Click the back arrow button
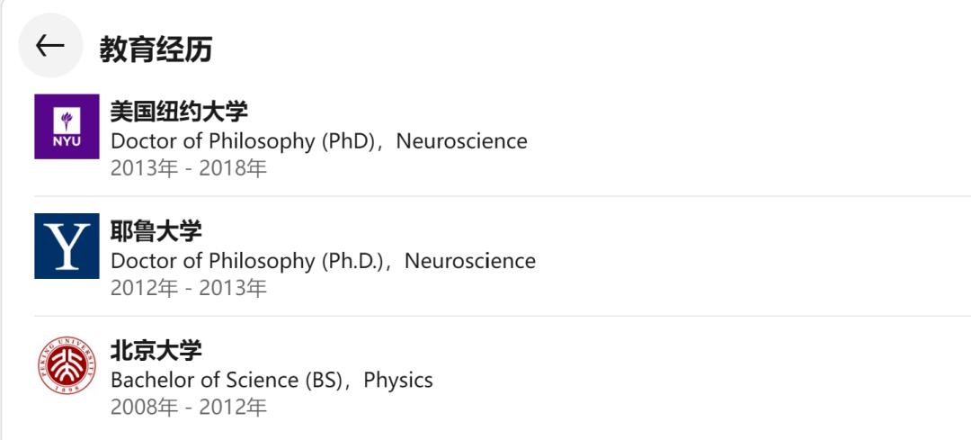The image size is (971, 440). click(49, 46)
